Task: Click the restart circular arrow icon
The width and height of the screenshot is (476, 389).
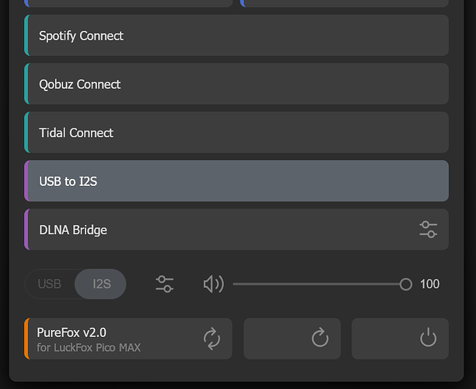Action: point(320,338)
